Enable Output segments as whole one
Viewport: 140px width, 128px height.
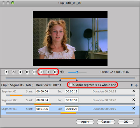(x=71, y=85)
